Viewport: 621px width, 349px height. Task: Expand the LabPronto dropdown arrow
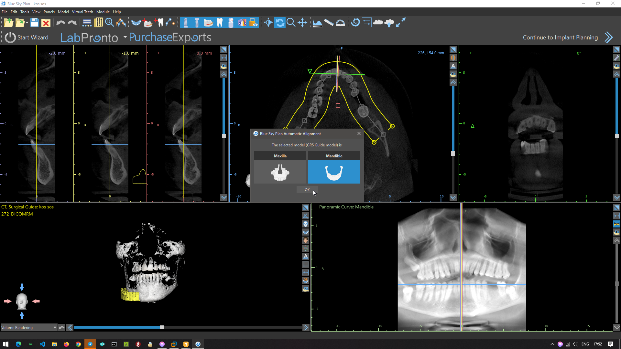[125, 37]
